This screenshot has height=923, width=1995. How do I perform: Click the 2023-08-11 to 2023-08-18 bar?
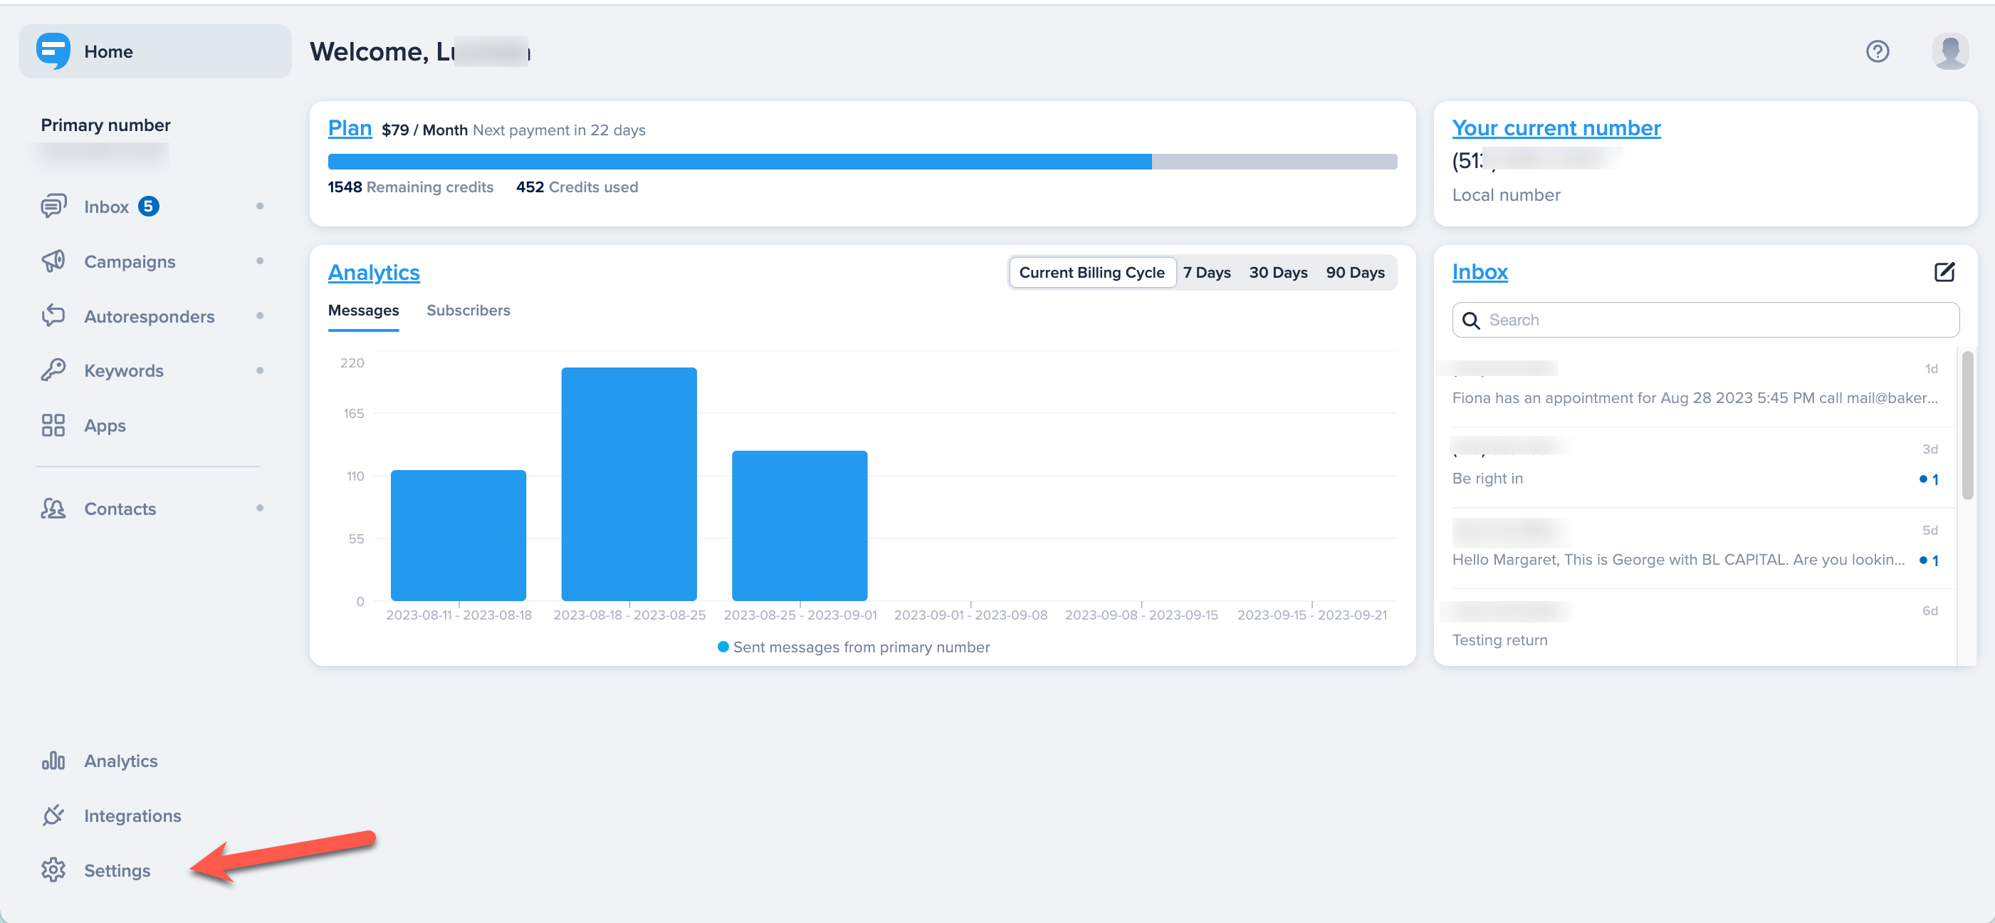pos(459,535)
